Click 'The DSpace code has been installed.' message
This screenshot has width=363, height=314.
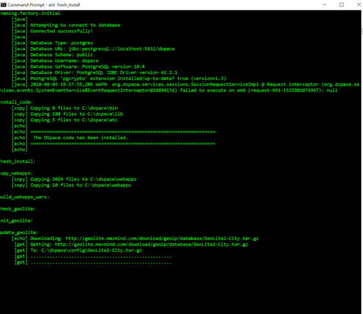tap(80, 138)
